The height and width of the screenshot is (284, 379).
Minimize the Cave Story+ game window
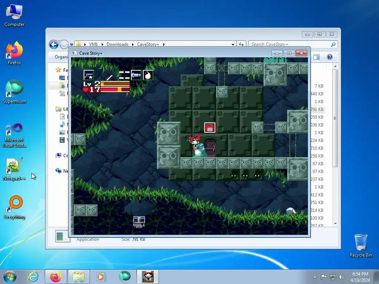[x=277, y=53]
